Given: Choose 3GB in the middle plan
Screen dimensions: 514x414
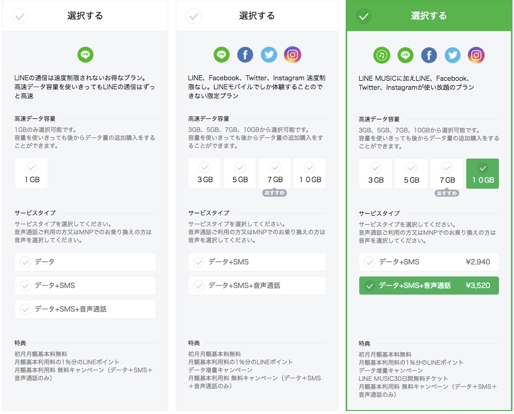Looking at the screenshot, I should coord(204,173).
